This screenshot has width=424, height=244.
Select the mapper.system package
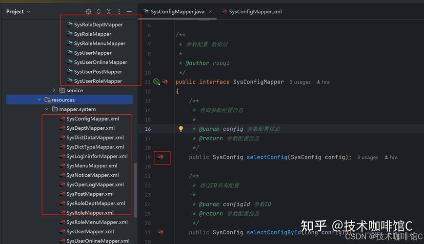[x=78, y=109]
